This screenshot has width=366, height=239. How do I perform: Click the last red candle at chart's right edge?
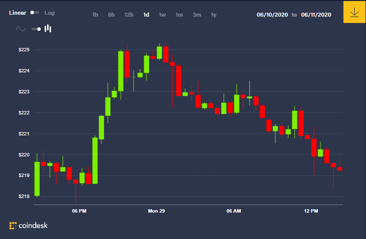[340, 169]
